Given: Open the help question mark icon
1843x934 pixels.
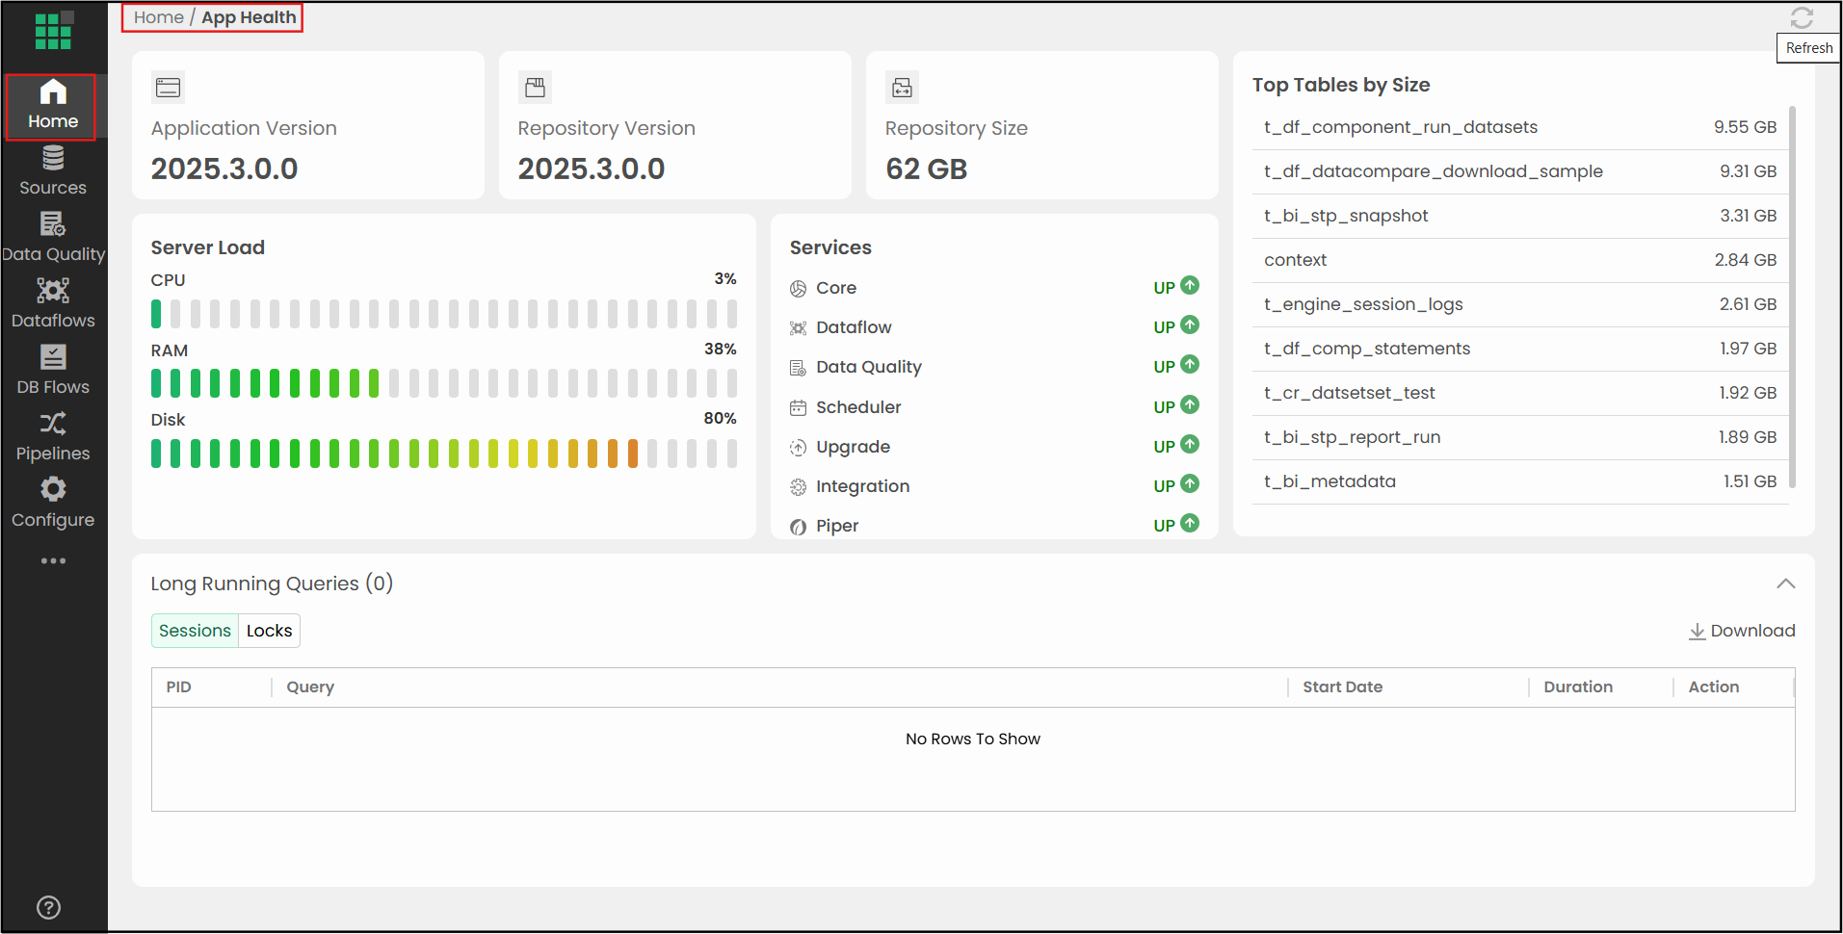Looking at the screenshot, I should tap(48, 907).
